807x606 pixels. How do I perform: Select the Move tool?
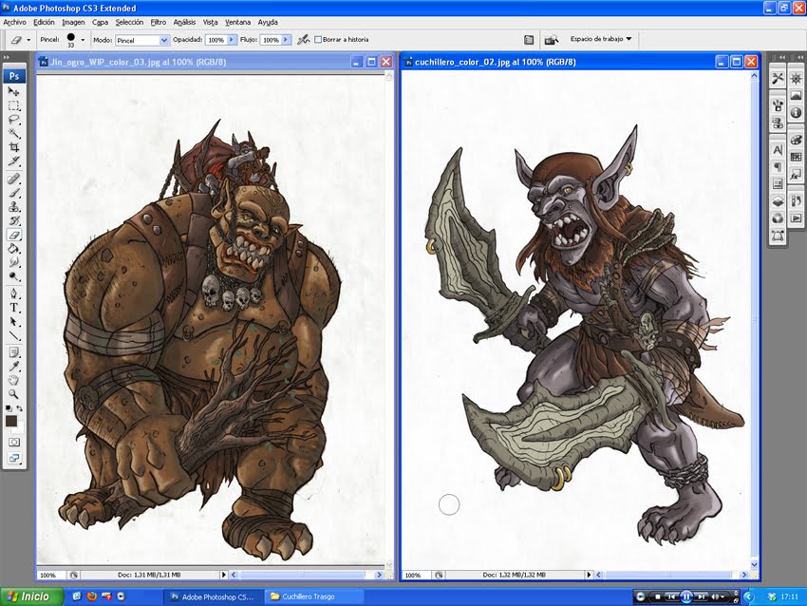[x=14, y=91]
